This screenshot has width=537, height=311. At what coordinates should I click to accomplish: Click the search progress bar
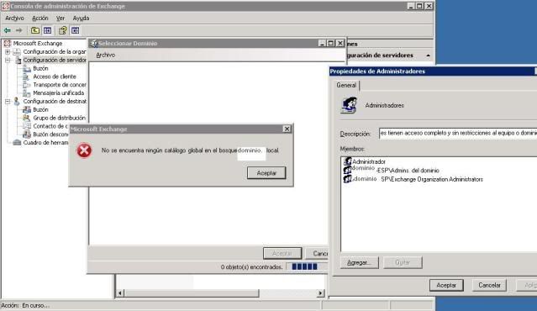point(307,266)
